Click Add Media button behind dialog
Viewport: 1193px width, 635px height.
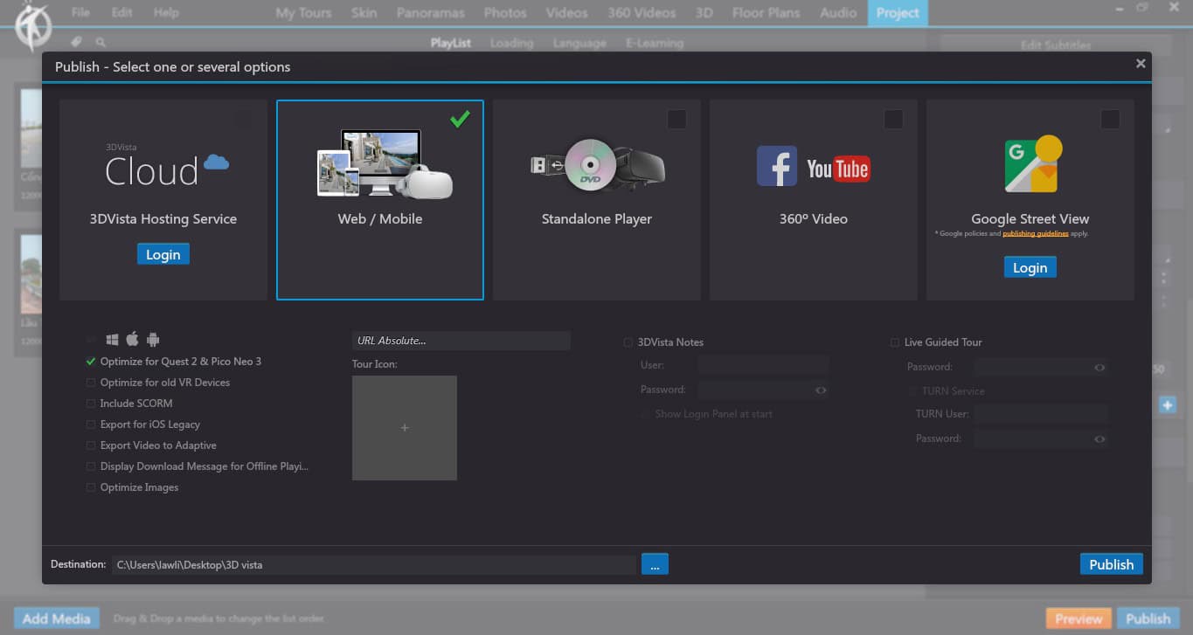[x=57, y=618]
